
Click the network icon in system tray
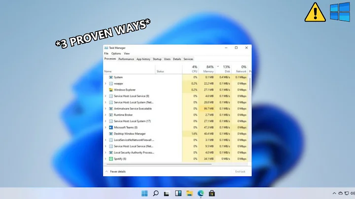347,194
